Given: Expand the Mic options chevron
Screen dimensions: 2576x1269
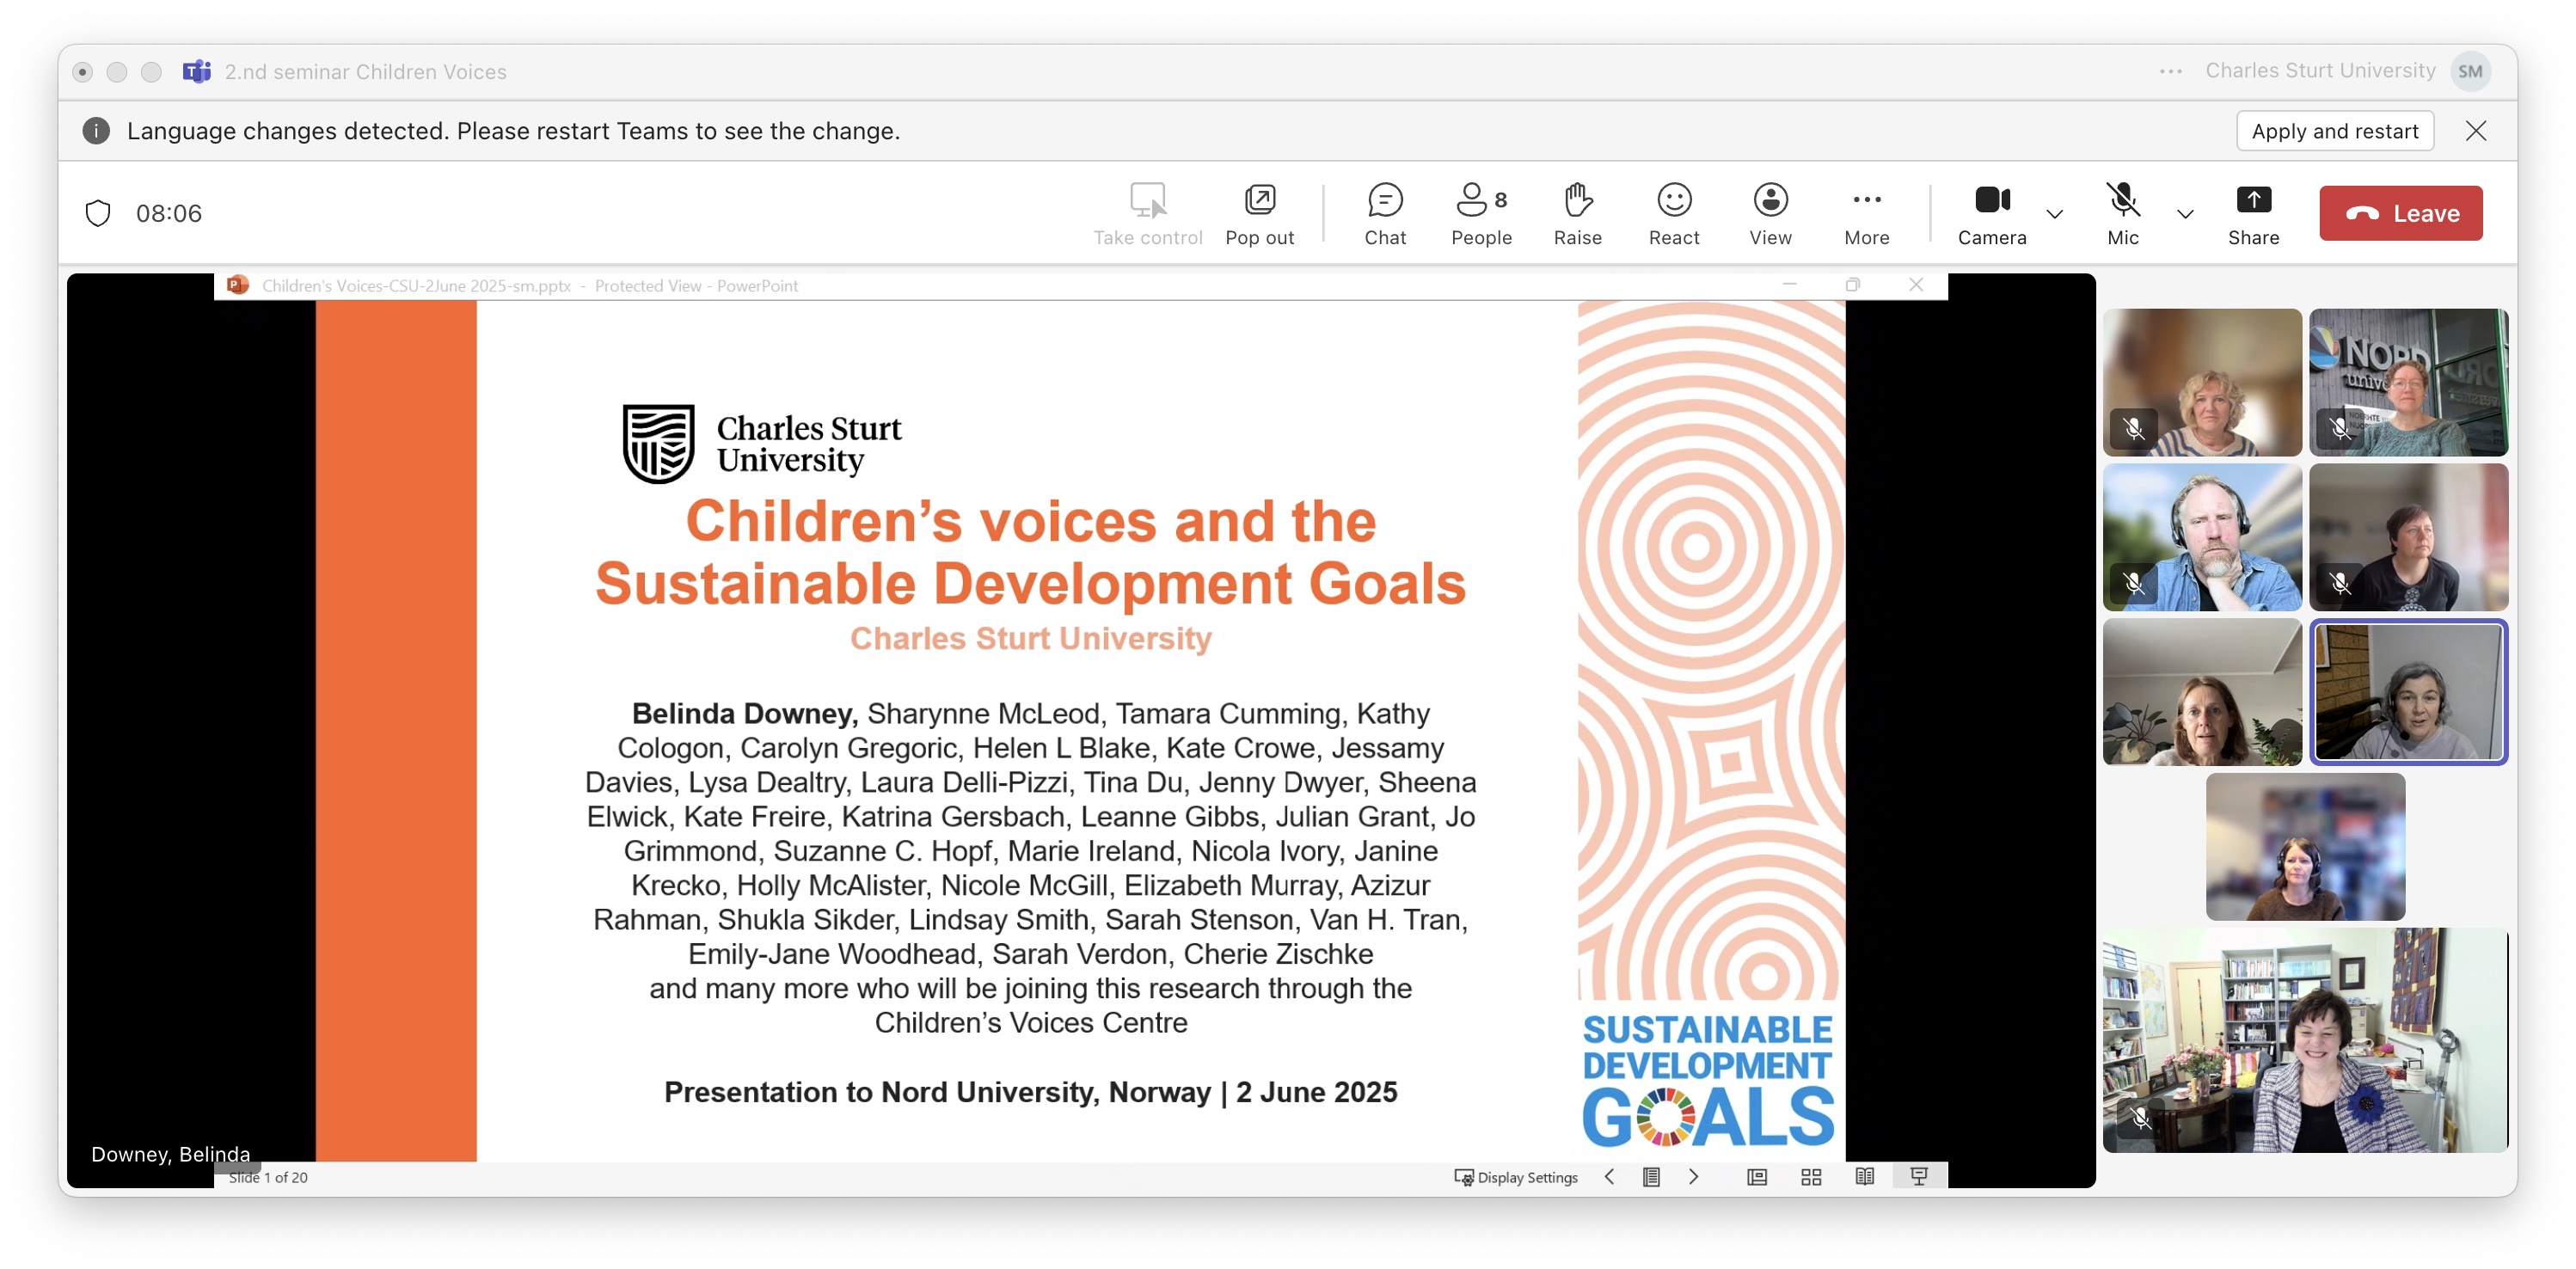Looking at the screenshot, I should point(2185,213).
